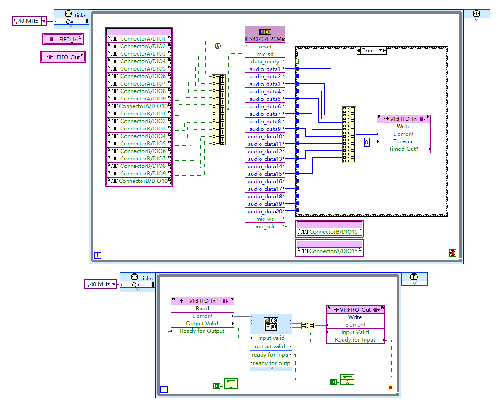This screenshot has width=499, height=402.
Task: Select the FIFO_In item
Action: (63, 39)
